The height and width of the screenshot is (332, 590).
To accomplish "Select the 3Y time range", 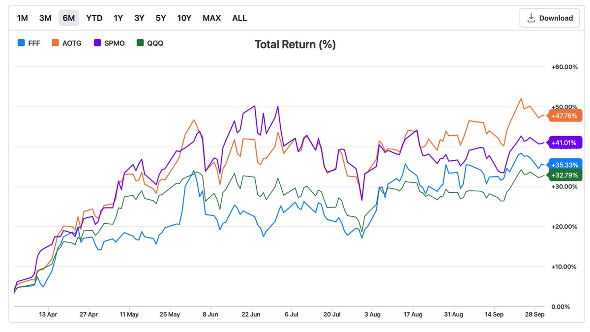I will [139, 18].
